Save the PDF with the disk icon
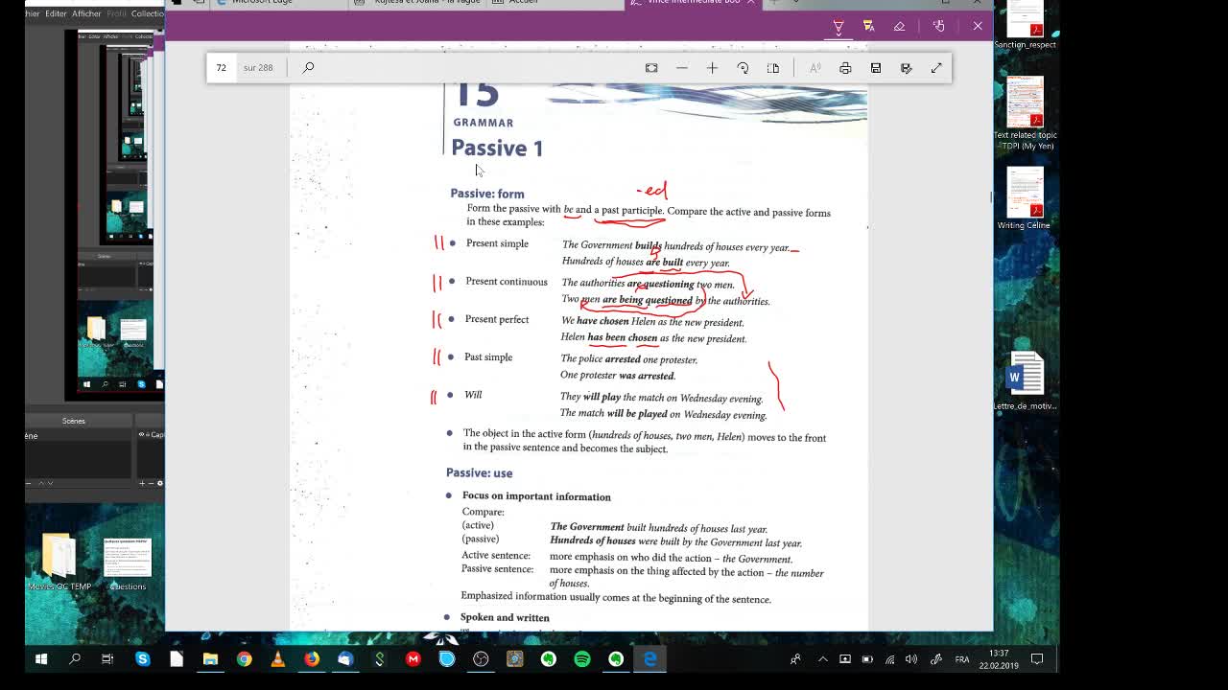The image size is (1228, 690). [876, 68]
